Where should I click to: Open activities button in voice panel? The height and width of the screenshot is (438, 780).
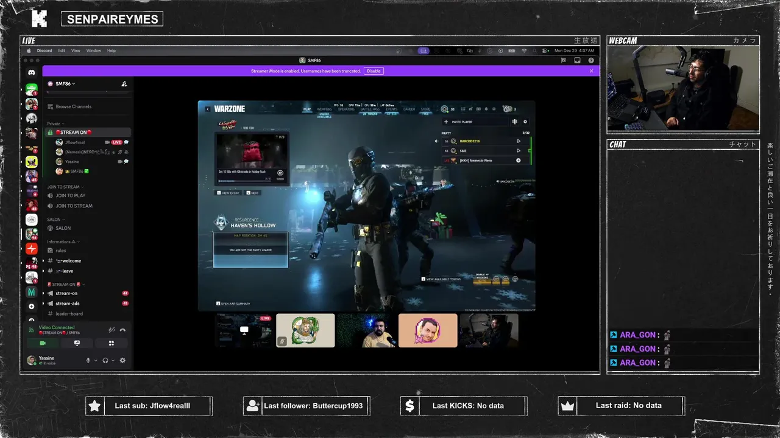click(112, 343)
